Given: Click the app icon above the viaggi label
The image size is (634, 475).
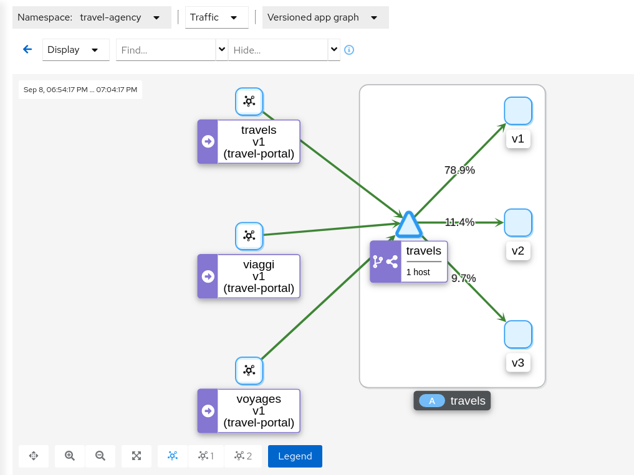Looking at the screenshot, I should point(249,235).
